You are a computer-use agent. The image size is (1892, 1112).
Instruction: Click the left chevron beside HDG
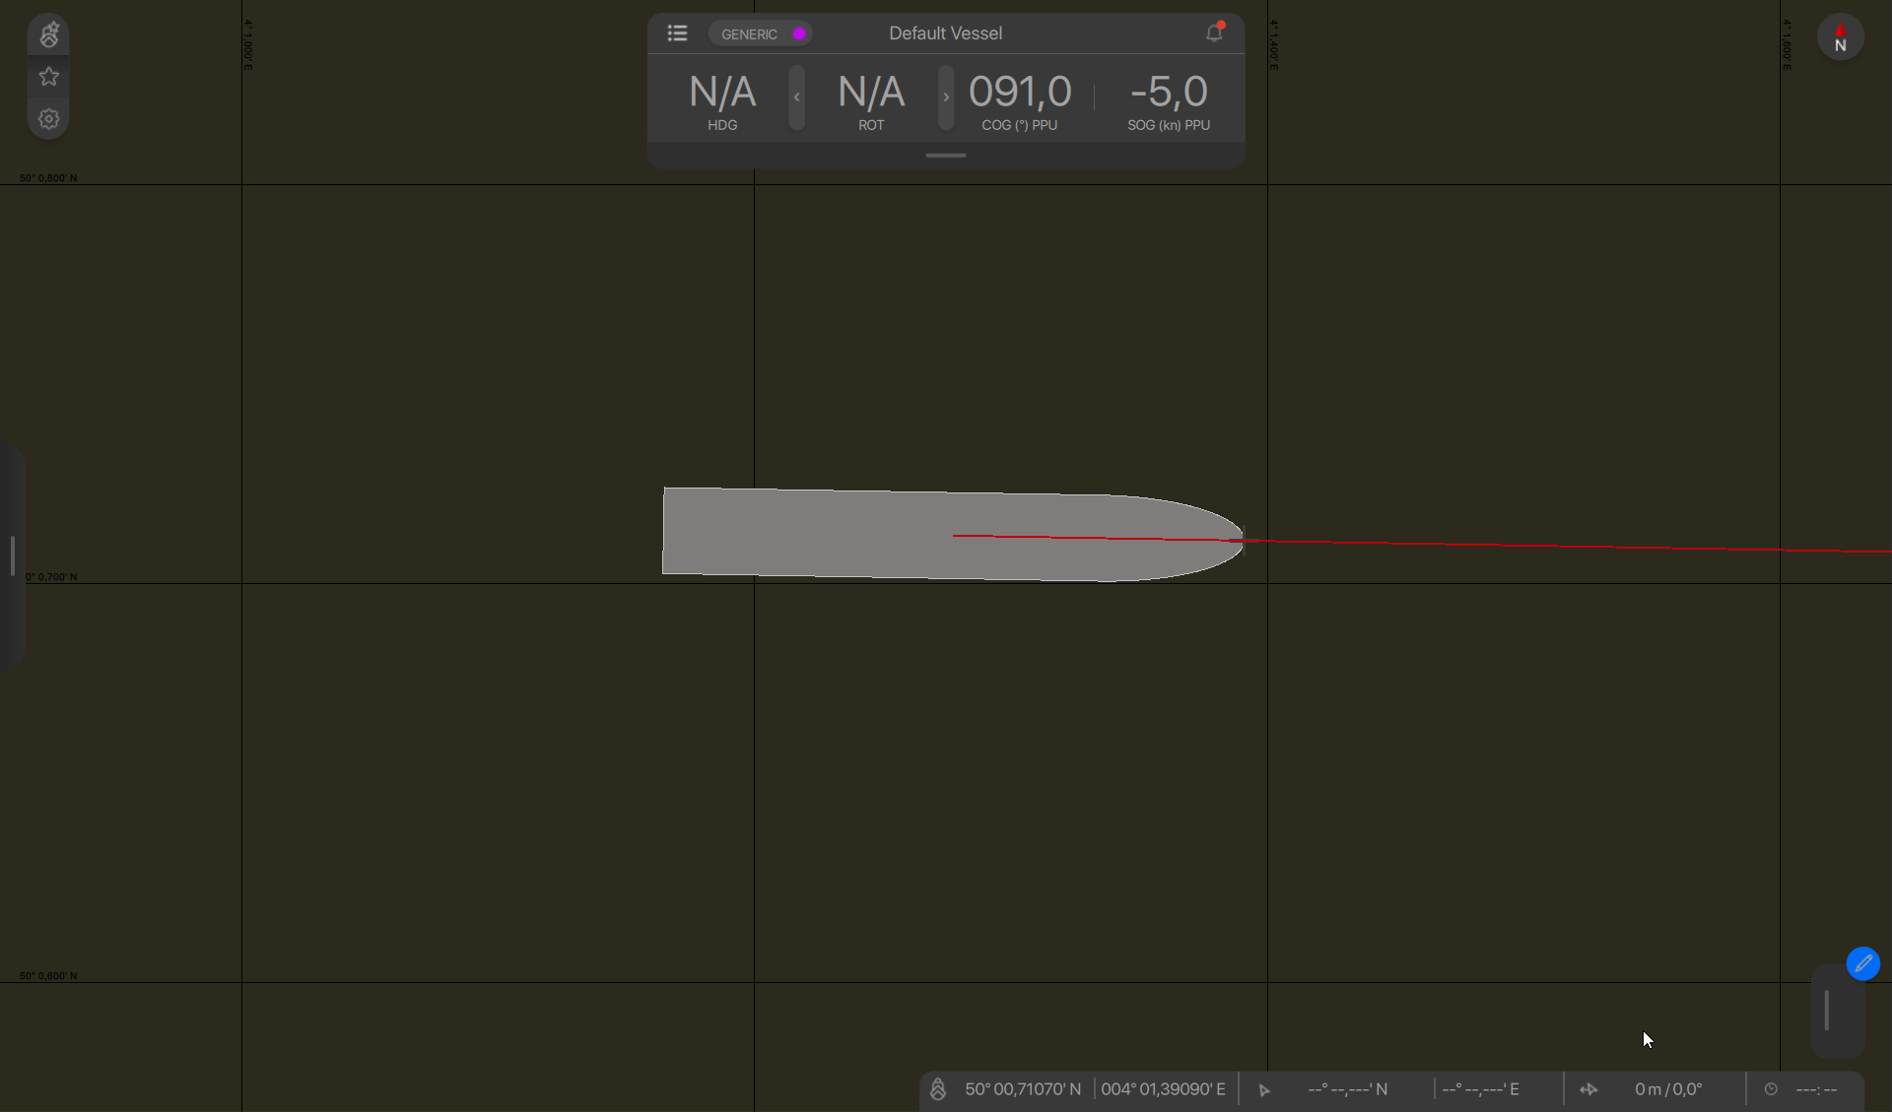pos(796,98)
